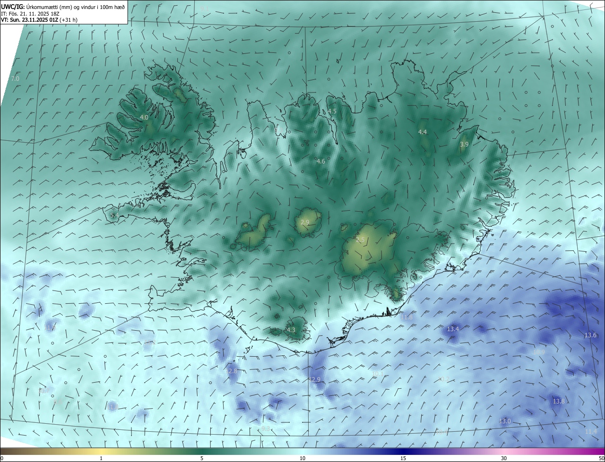This screenshot has width=605, height=462.
Task: Click the 11.4 value in the bottom-right corner
Action: click(591, 432)
